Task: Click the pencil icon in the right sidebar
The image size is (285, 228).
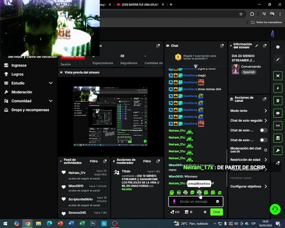Action: click(x=278, y=60)
